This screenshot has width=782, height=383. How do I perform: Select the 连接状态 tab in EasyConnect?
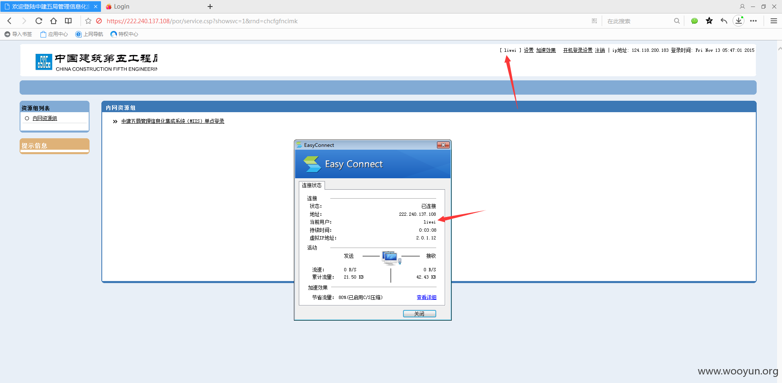point(311,185)
